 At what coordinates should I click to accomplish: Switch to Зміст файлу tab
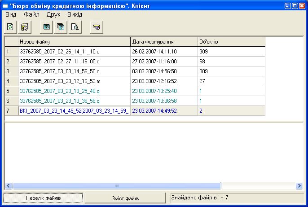(x=125, y=198)
